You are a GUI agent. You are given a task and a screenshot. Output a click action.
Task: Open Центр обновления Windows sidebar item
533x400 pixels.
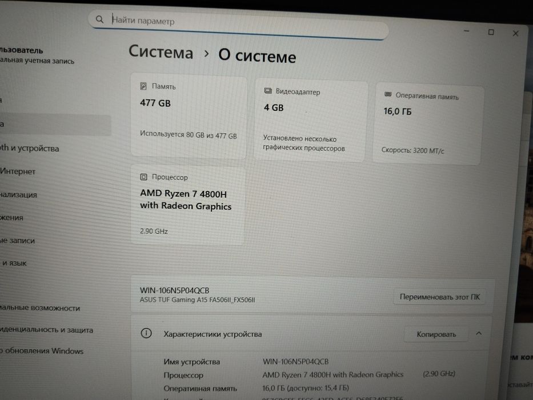[42, 351]
